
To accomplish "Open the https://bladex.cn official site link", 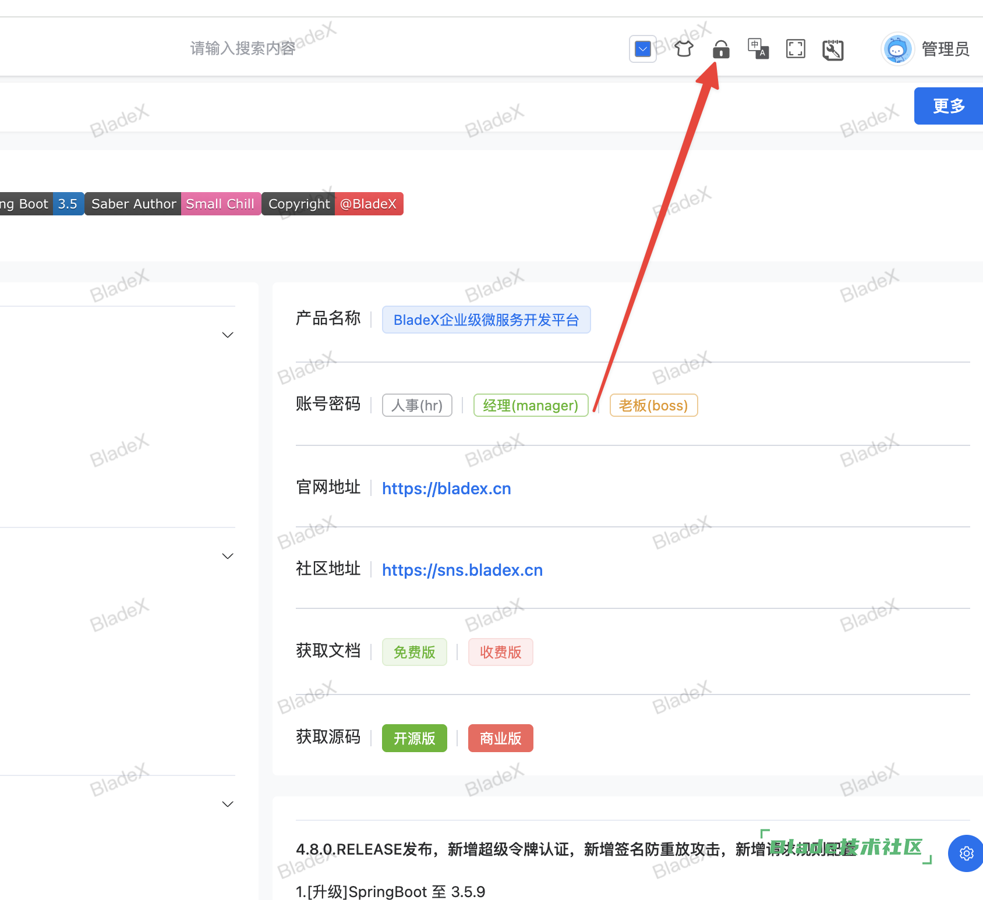I will [446, 488].
